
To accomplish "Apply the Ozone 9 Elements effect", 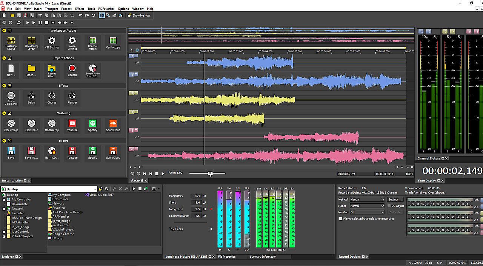I will click(x=11, y=96).
